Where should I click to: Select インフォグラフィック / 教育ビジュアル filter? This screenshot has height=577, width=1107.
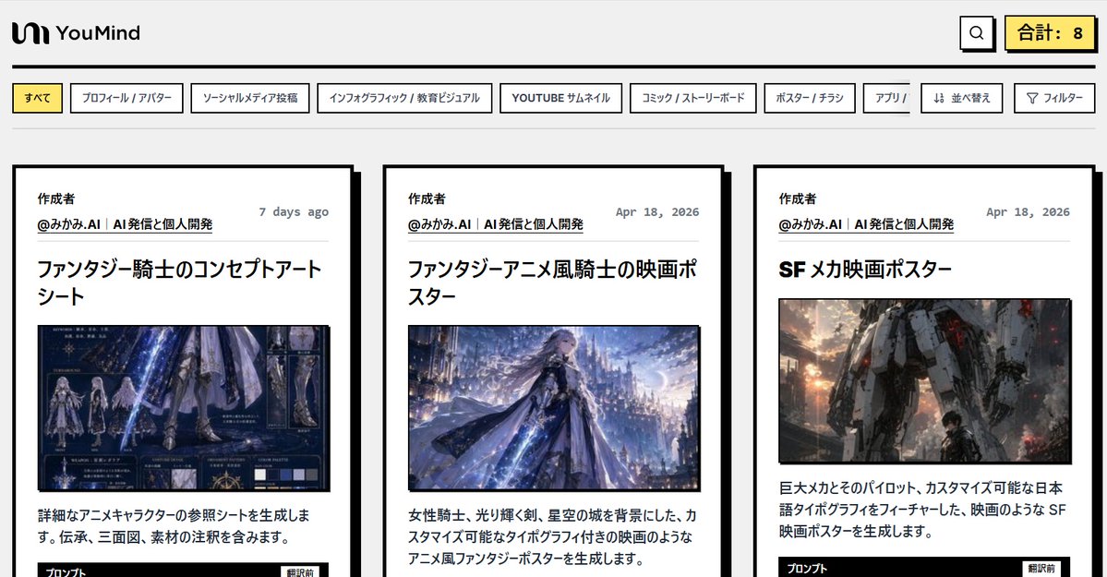point(404,98)
